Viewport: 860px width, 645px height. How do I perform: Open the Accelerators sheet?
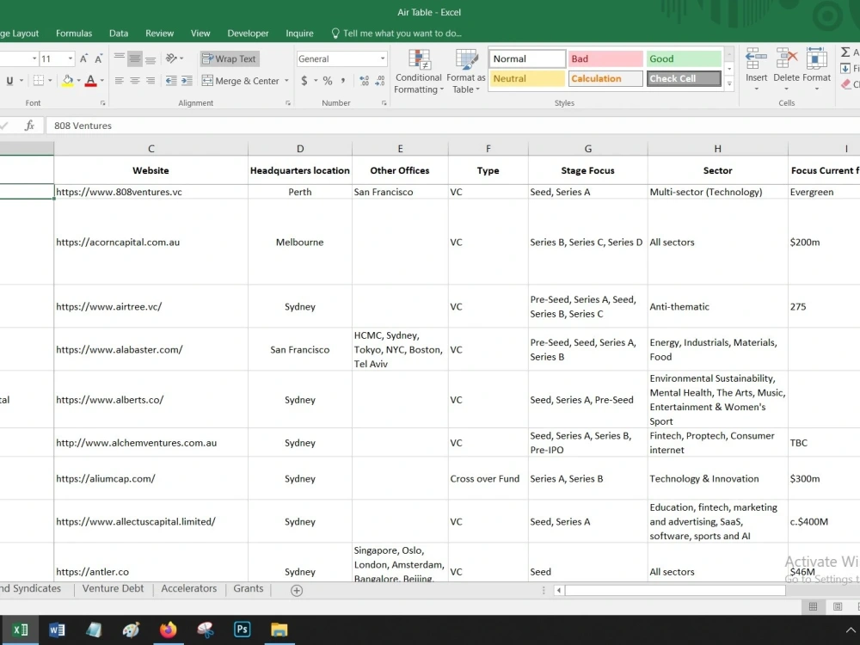188,589
